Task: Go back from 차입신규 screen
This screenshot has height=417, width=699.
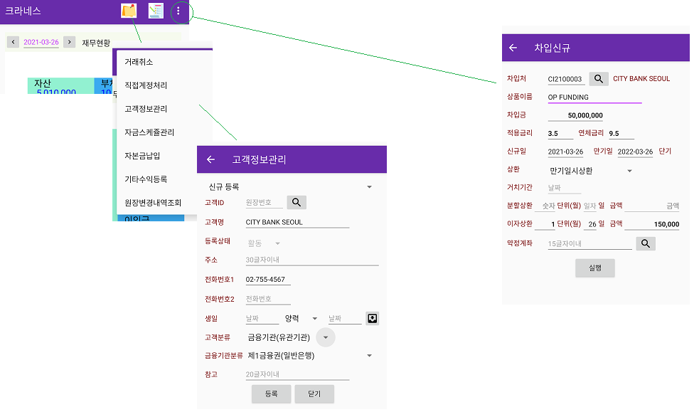Action: 513,48
